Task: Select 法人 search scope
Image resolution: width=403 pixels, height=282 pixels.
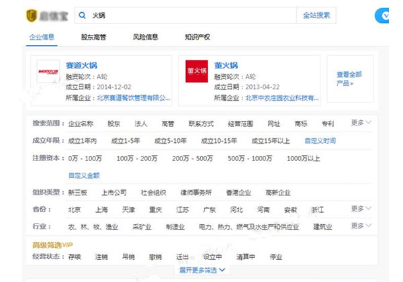Action: 141,124
